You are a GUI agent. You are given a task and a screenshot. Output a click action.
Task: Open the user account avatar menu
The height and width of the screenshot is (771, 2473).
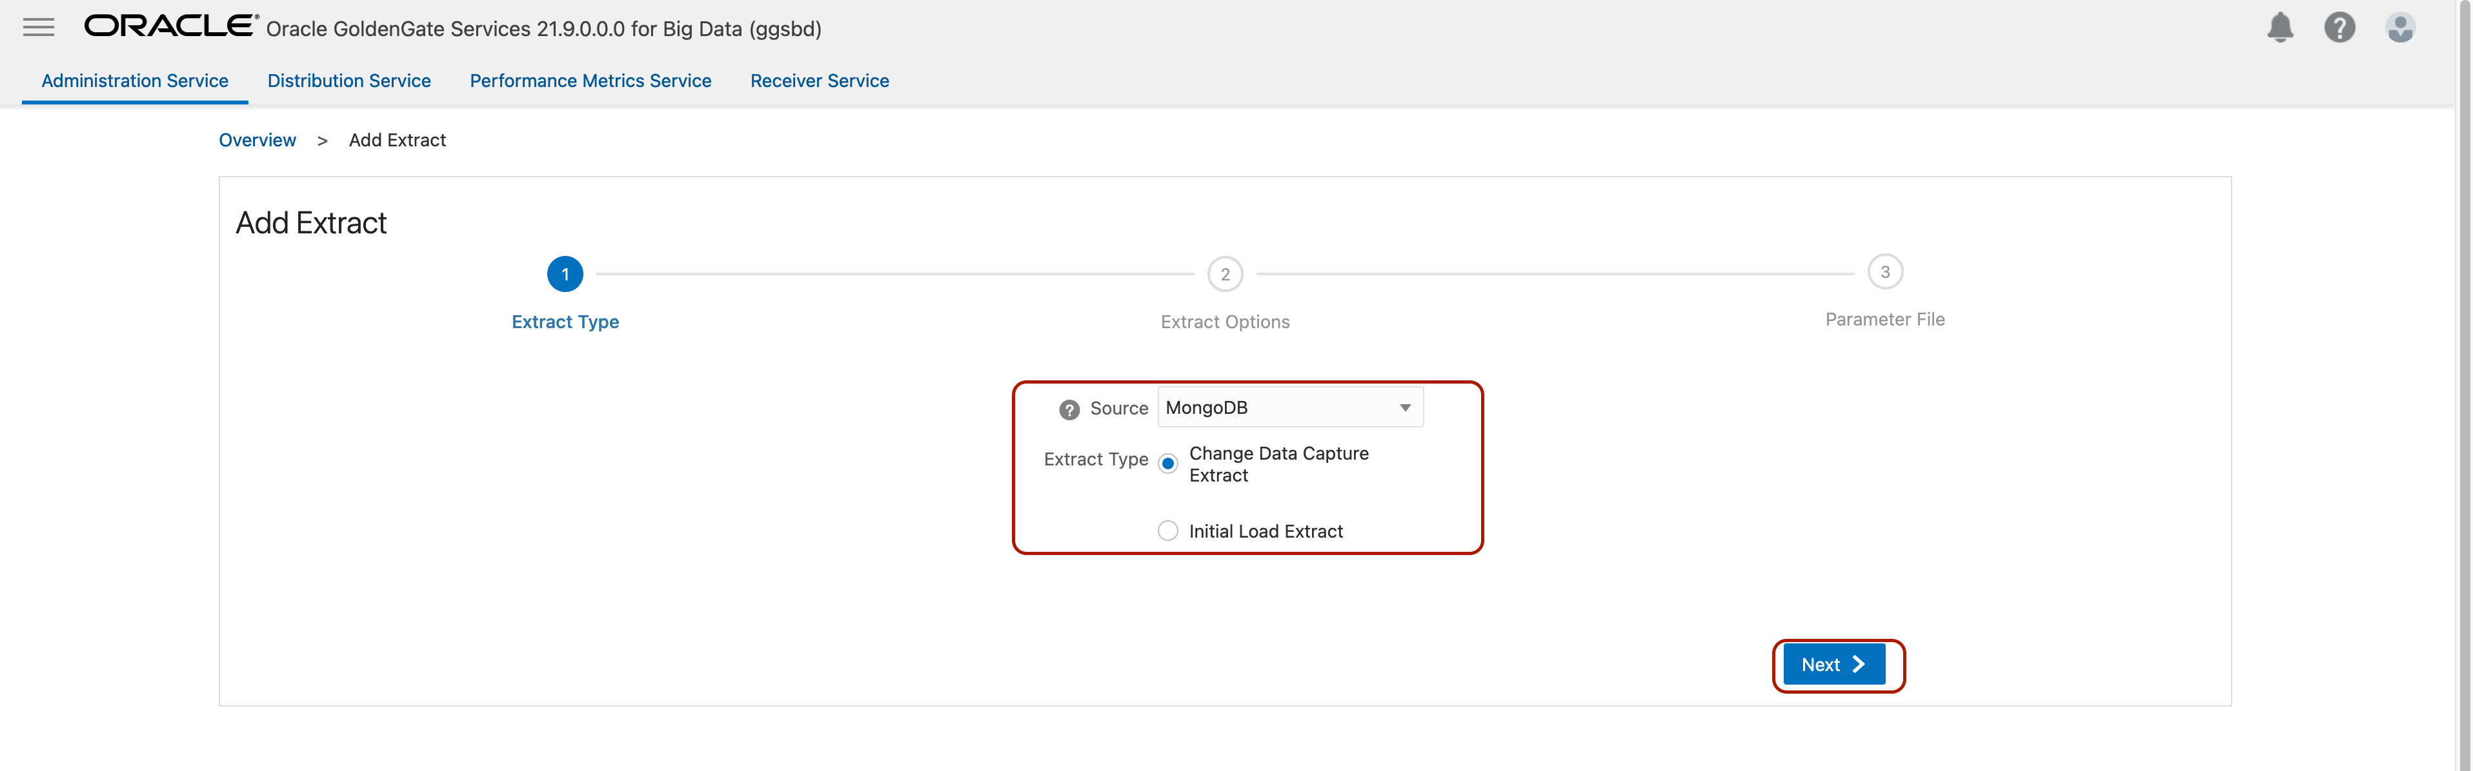click(2400, 28)
